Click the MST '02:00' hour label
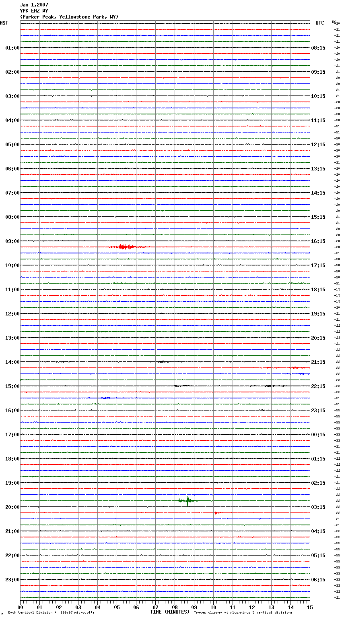 click(12, 72)
